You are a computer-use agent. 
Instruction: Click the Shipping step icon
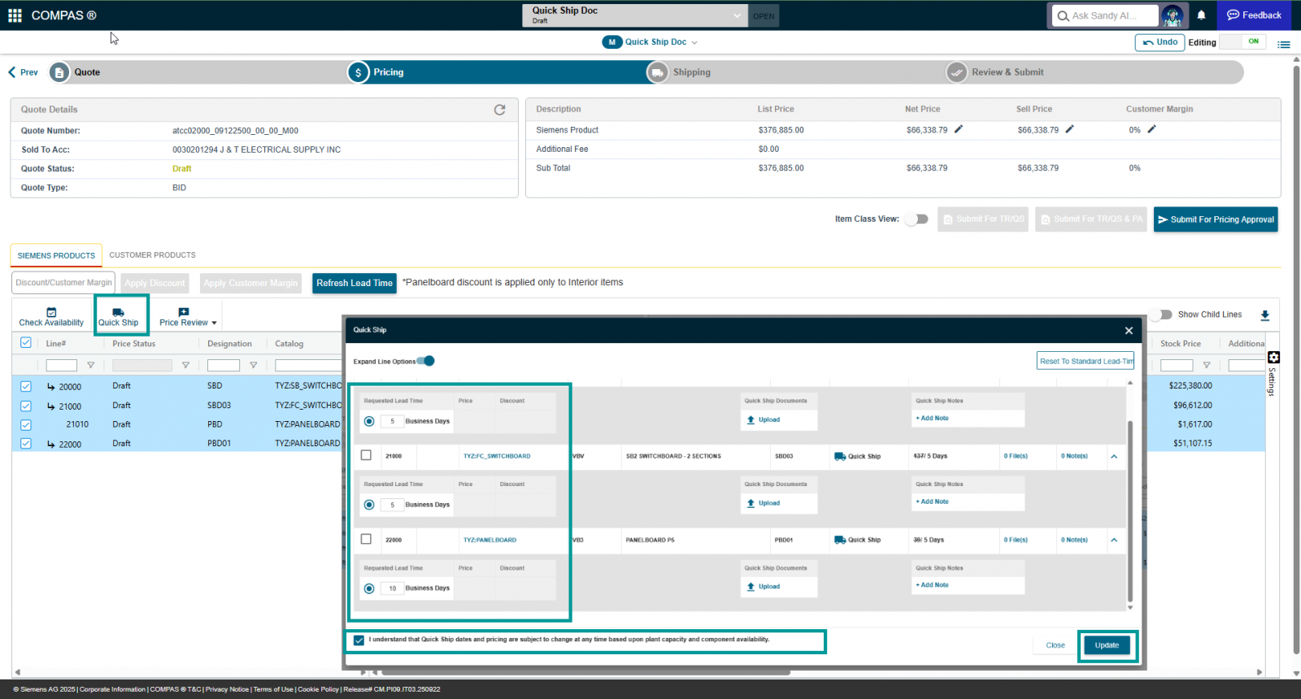pos(657,72)
